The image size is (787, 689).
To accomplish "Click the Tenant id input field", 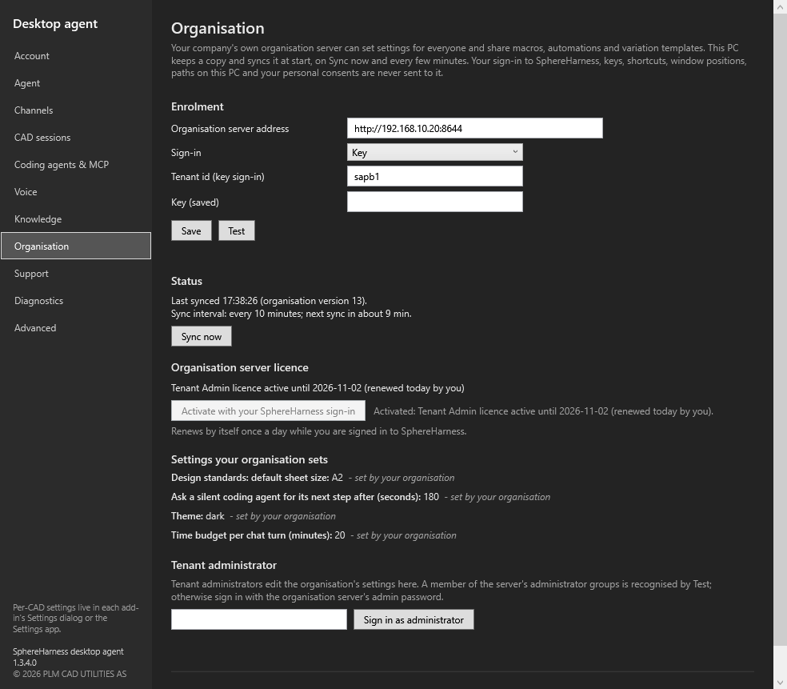I will pyautogui.click(x=434, y=176).
